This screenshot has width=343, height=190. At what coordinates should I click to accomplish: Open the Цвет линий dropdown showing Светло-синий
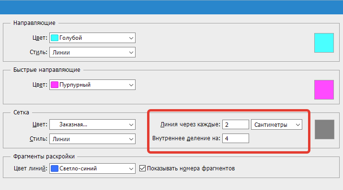[92, 168]
